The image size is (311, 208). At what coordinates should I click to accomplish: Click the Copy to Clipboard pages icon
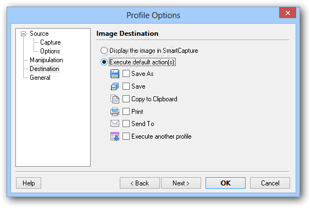tap(115, 99)
